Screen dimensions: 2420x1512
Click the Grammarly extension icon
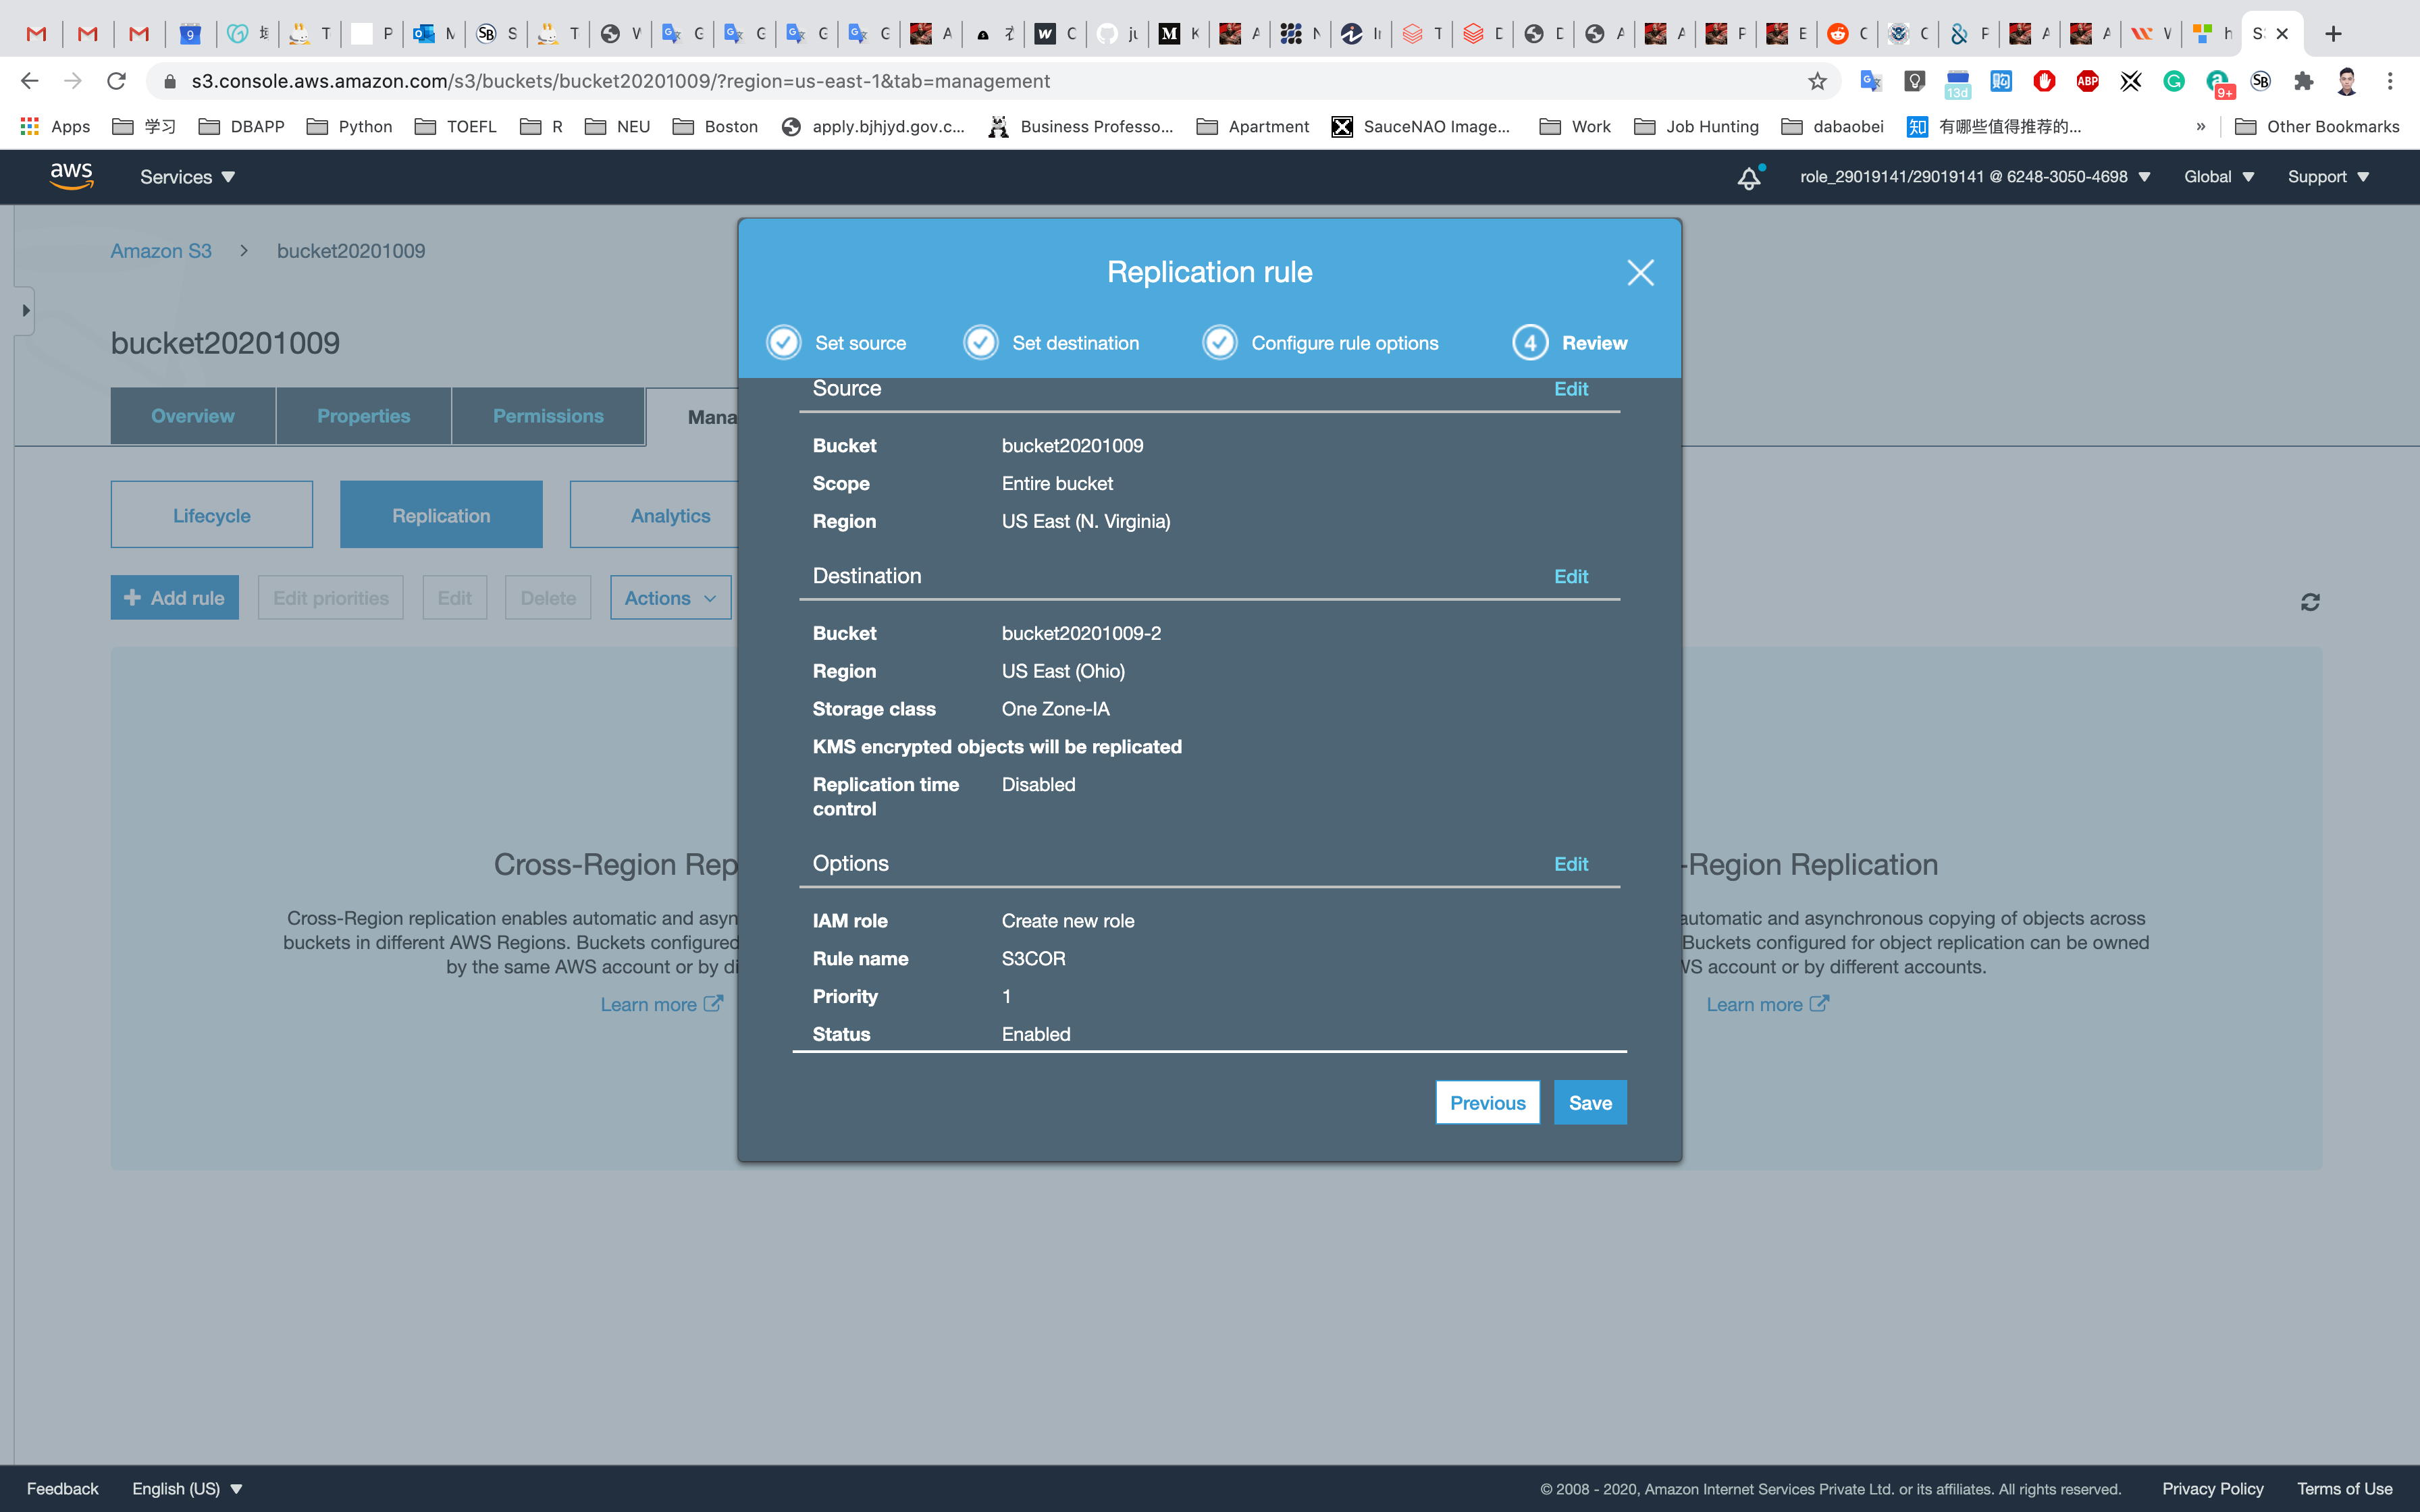(2174, 81)
